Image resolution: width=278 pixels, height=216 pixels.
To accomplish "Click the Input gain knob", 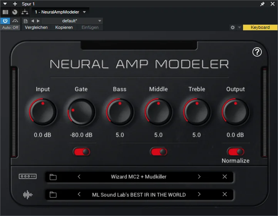I will click(43, 112).
